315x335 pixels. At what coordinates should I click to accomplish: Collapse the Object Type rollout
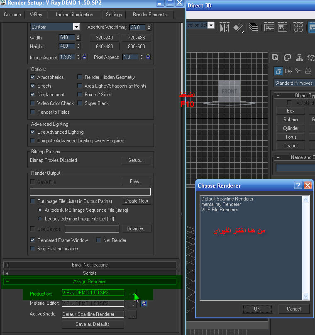tap(295, 95)
